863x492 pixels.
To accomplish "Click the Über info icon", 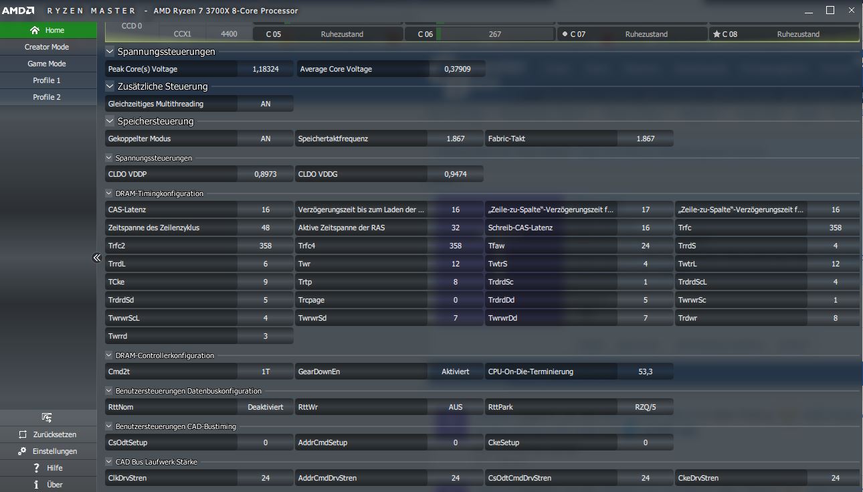I will coord(36,485).
